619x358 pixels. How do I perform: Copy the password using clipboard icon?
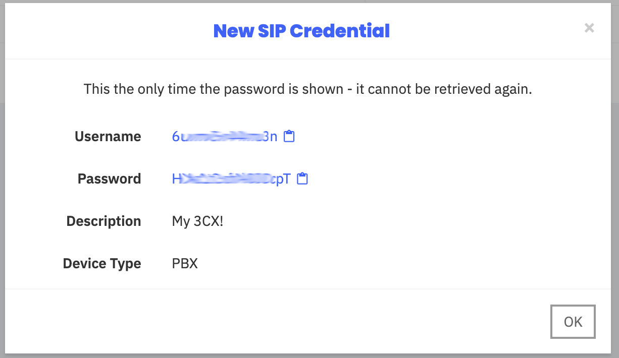302,178
